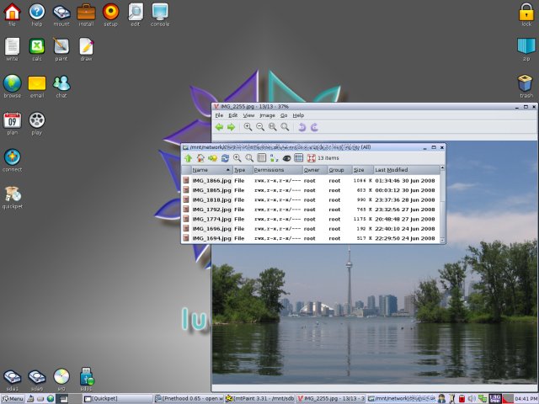Toggle hidden files eye icon

click(x=286, y=157)
